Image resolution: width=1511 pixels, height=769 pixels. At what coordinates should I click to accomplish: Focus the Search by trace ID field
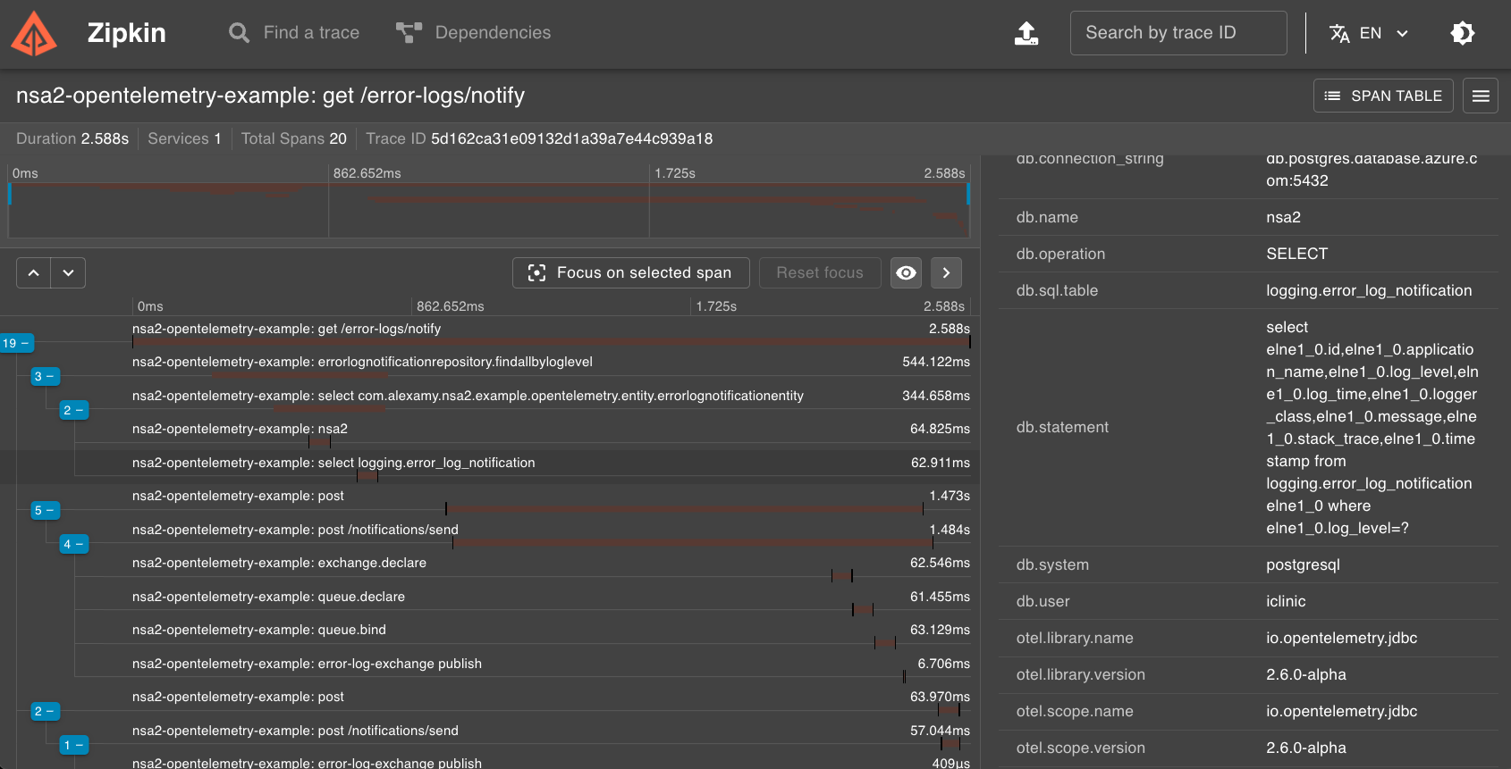point(1178,33)
